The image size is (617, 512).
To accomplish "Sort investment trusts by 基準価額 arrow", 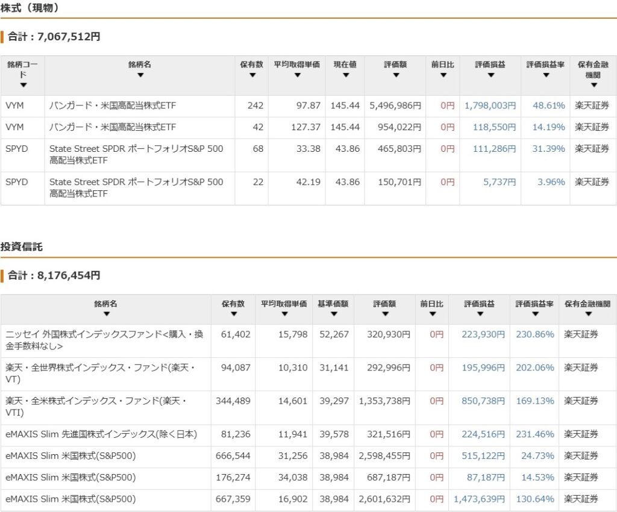I will pos(333,314).
